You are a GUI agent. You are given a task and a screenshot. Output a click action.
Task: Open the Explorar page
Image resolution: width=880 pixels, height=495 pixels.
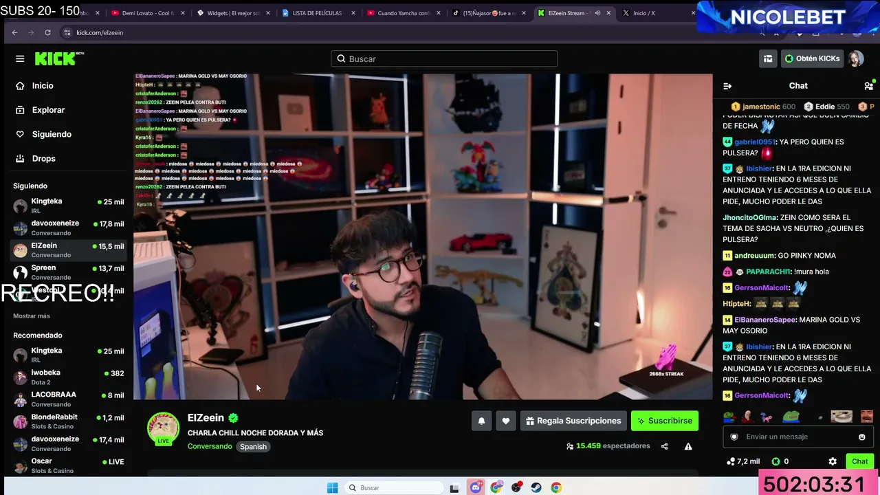tap(48, 110)
